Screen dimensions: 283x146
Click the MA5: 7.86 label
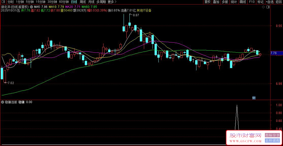[41, 7]
